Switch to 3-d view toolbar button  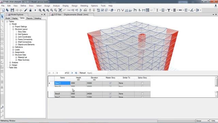[x=69, y=10]
